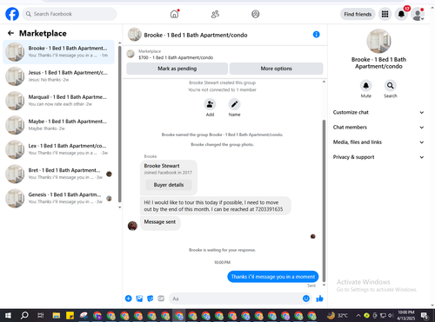The height and width of the screenshot is (322, 435).
Task: Open conversation information icon
Action: tap(316, 35)
